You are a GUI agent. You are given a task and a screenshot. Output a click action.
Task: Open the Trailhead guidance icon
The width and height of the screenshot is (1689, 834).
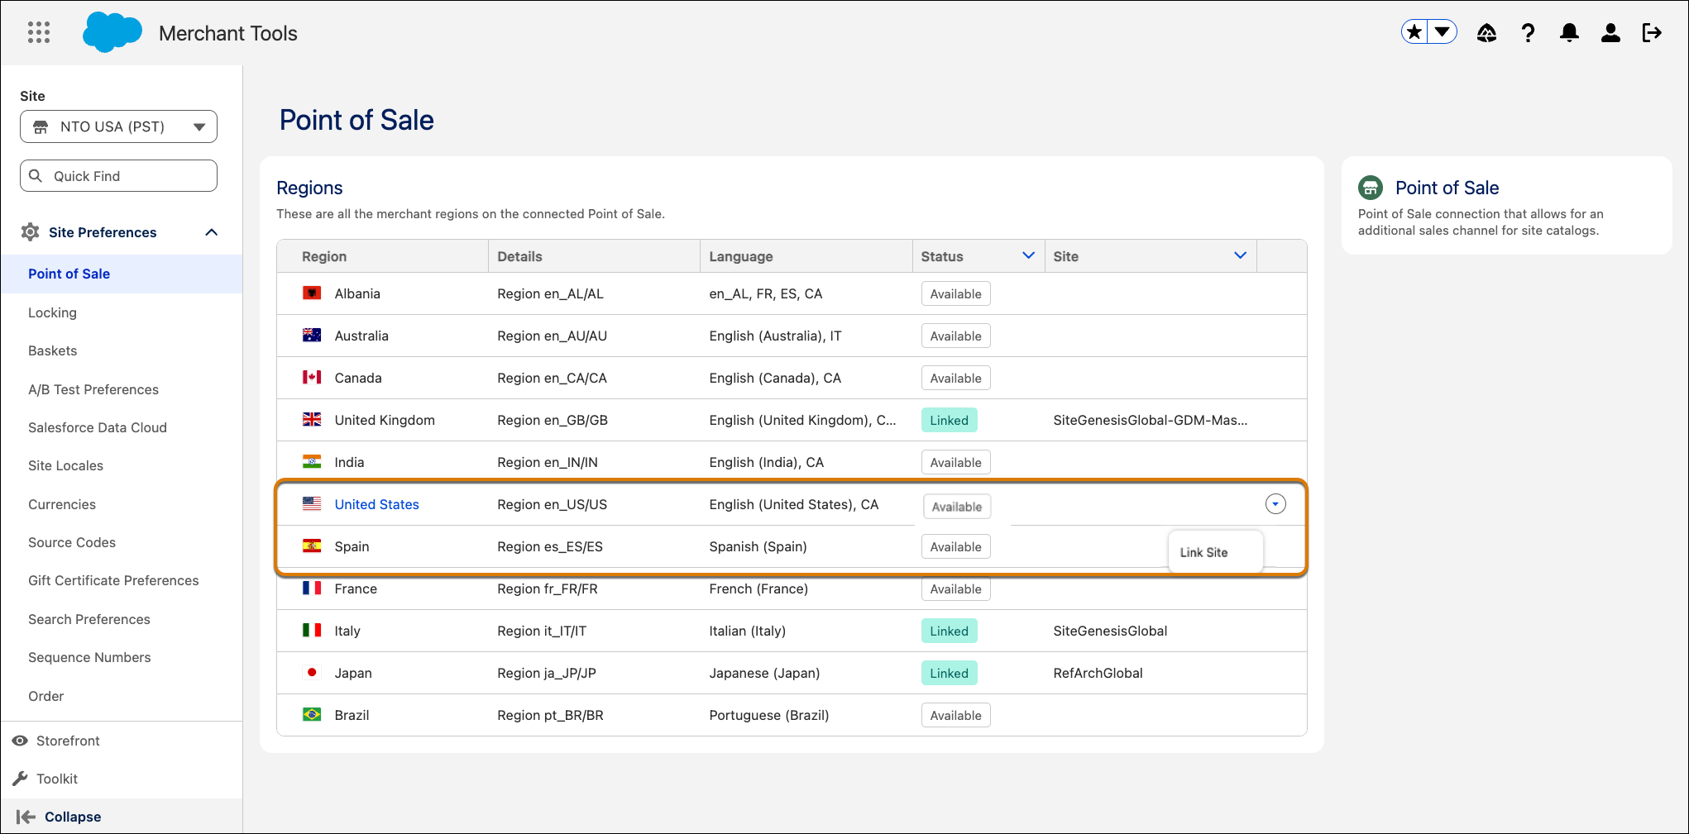tap(1486, 33)
